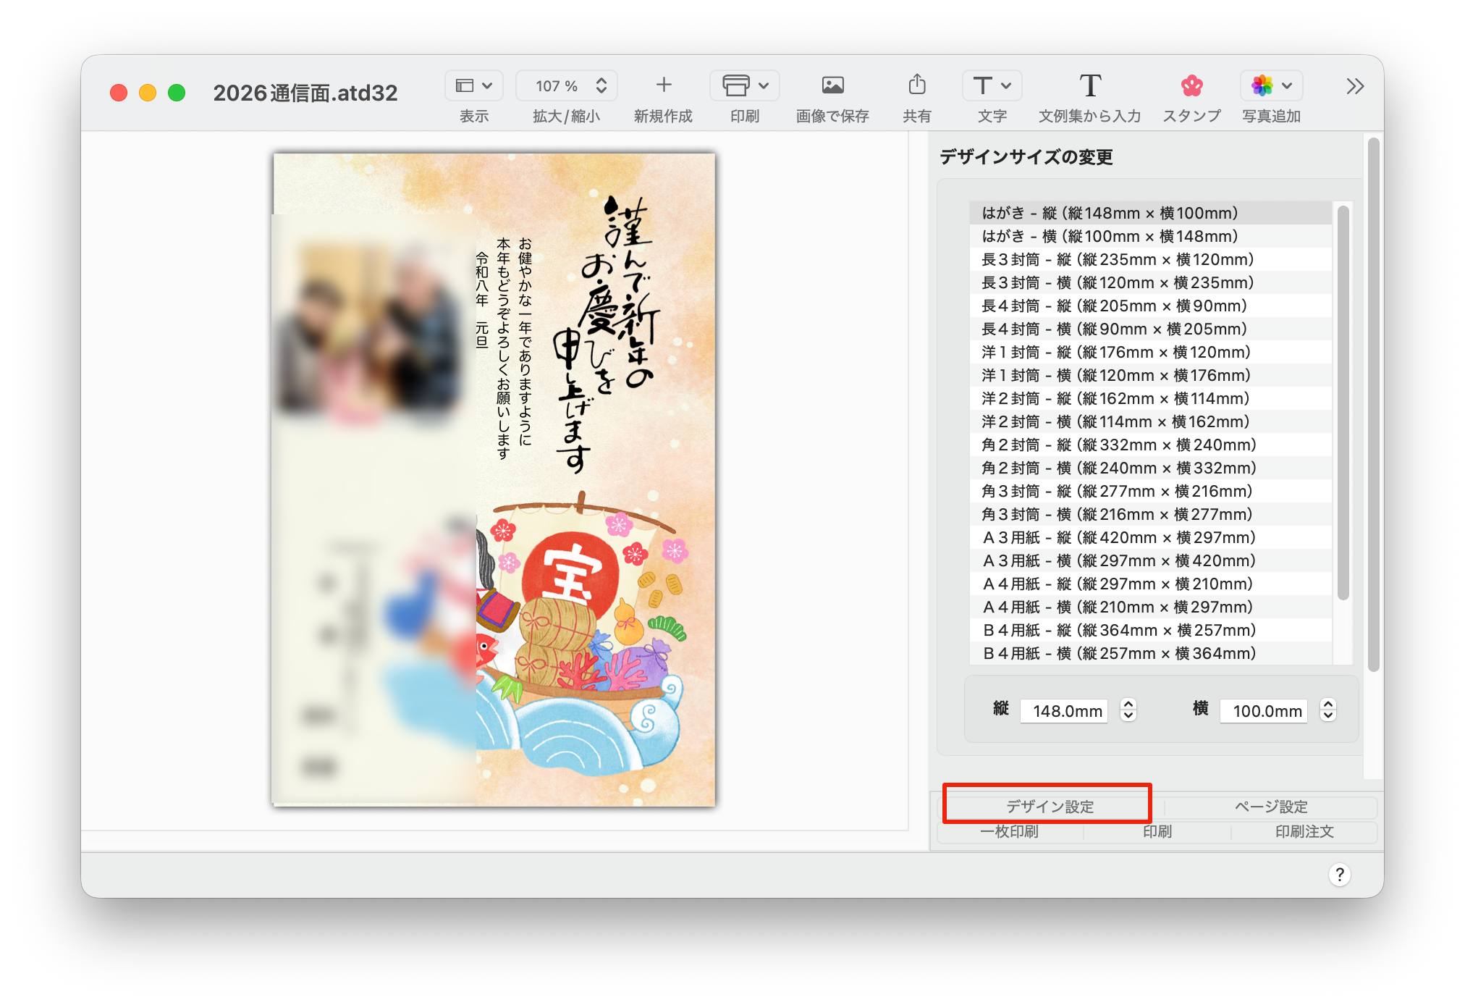
Task: Switch to the ページ設定 tab
Action: click(1270, 807)
